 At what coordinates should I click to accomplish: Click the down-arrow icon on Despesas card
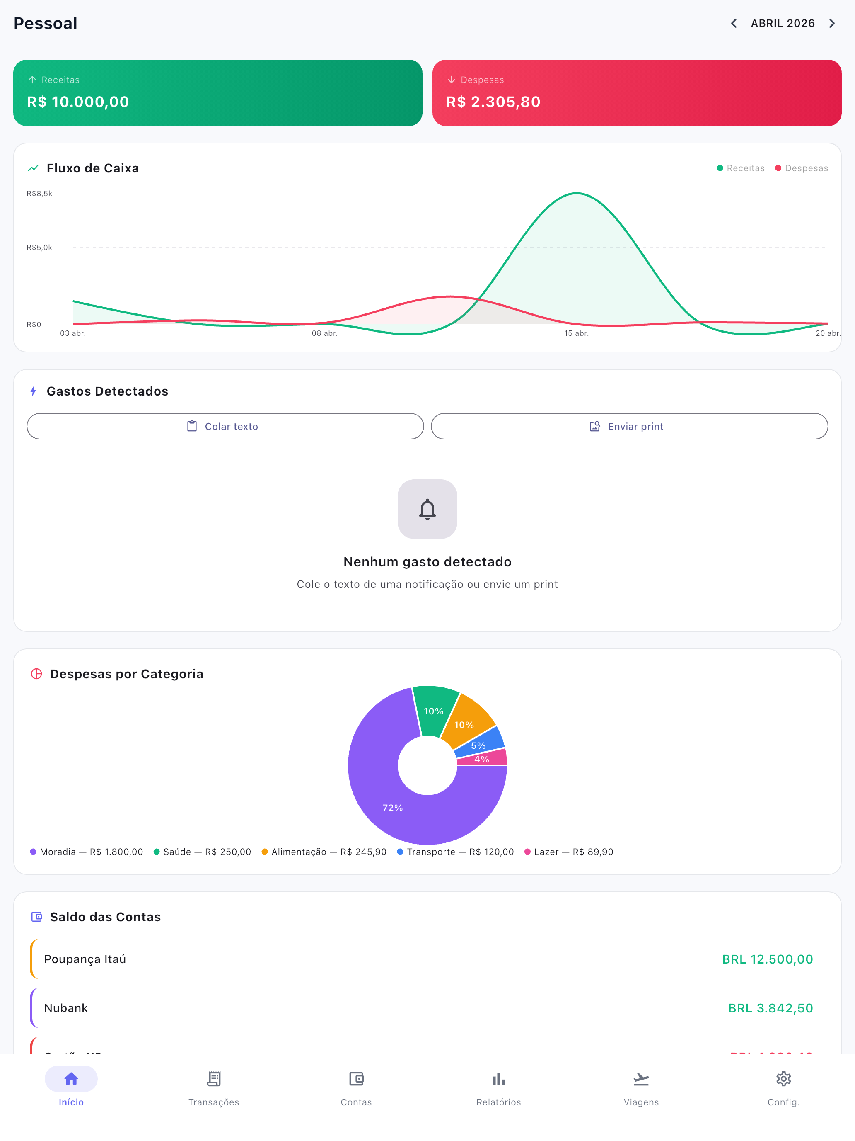click(x=452, y=80)
